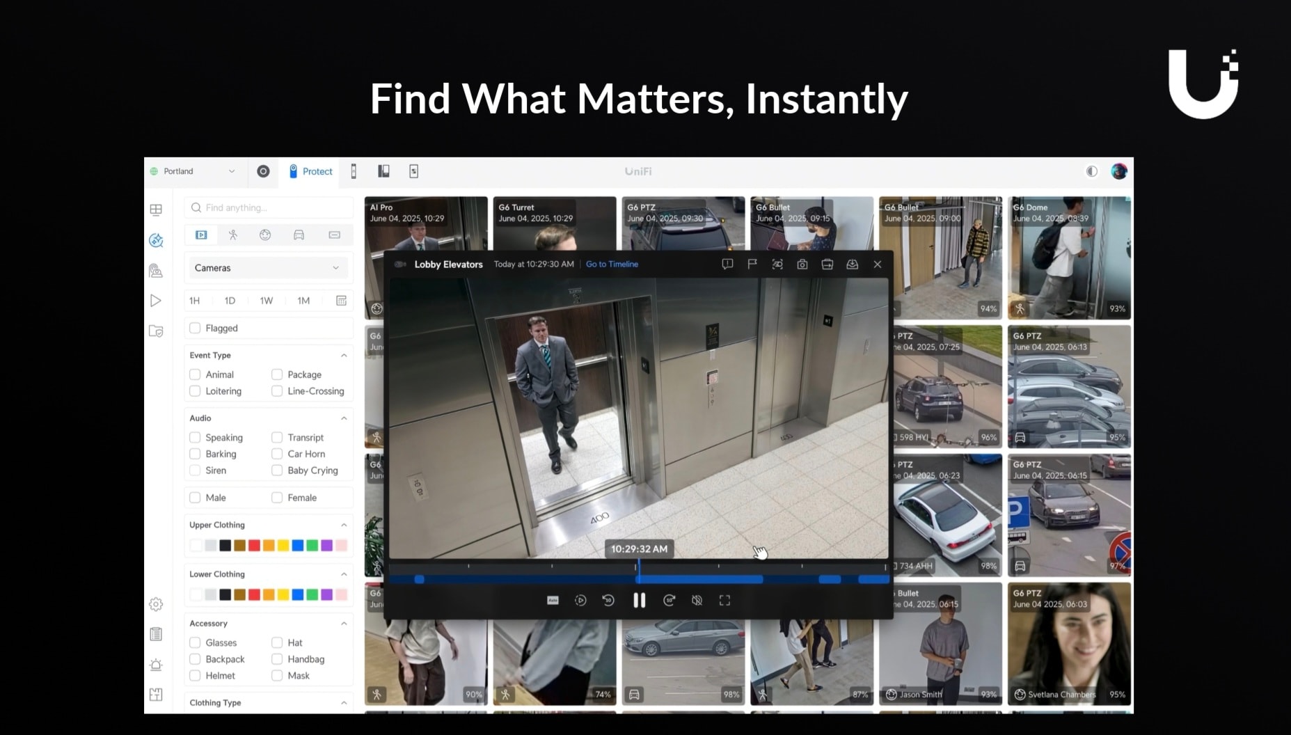Toggle the Auto quality button
The image size is (1291, 735).
pyautogui.click(x=553, y=600)
